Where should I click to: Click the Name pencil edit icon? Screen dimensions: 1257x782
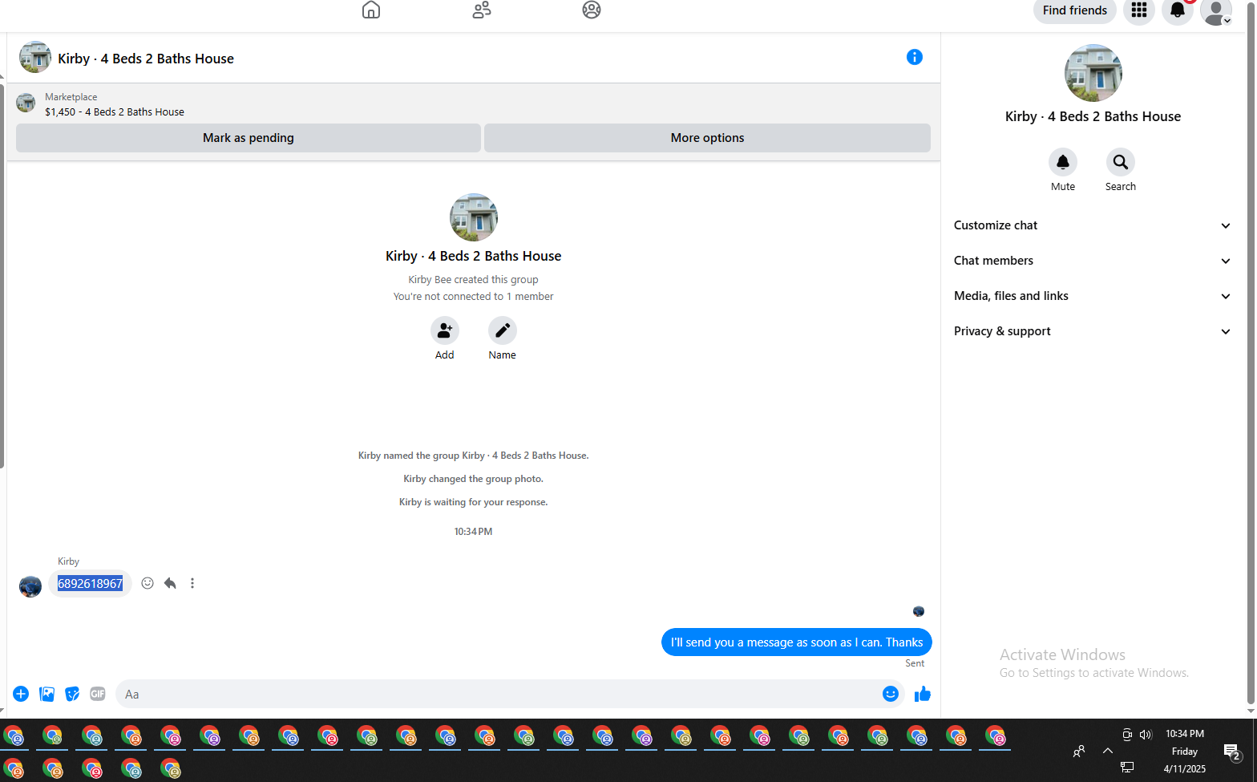(x=503, y=330)
